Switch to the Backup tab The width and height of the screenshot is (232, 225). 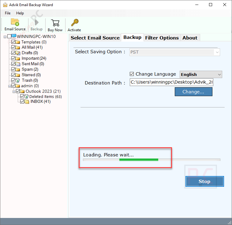(133, 37)
